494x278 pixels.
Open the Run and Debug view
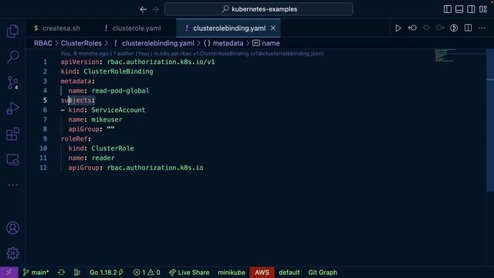(12, 108)
